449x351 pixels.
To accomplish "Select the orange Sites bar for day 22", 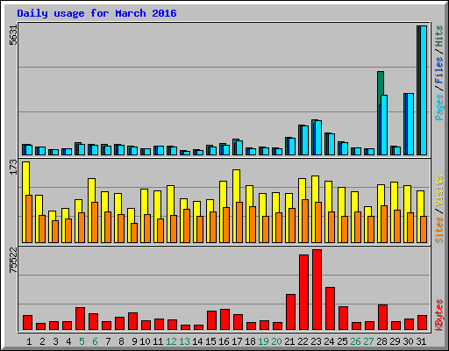I will (305, 221).
